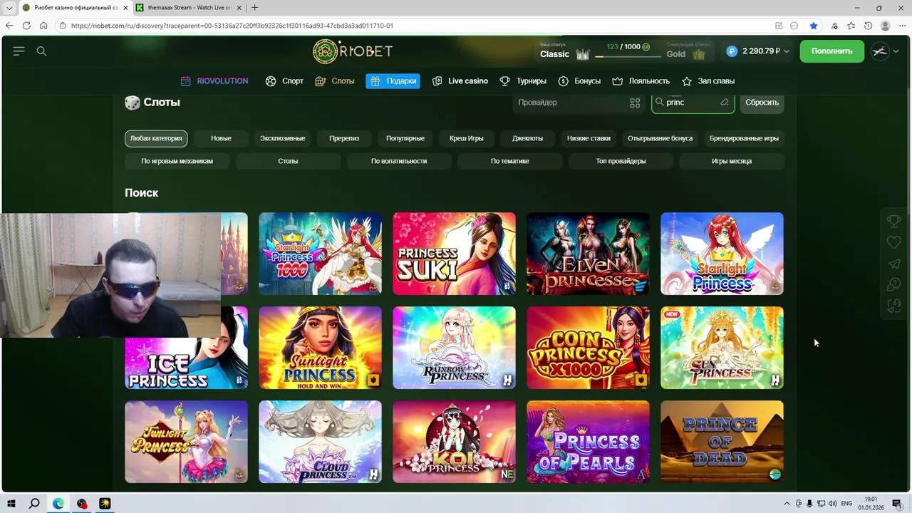The width and height of the screenshot is (912, 513).
Task: Select Любая категория filter chip
Action: [x=156, y=138]
